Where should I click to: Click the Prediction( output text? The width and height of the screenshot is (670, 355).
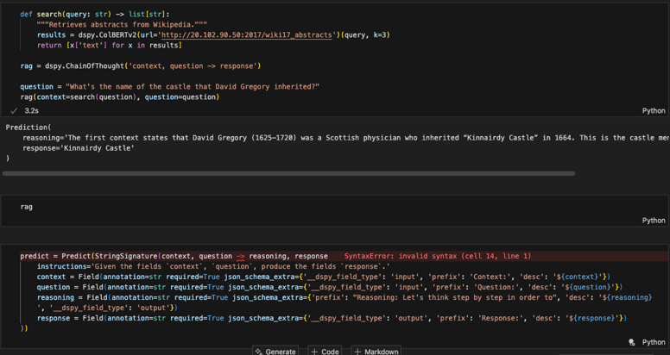coord(28,128)
